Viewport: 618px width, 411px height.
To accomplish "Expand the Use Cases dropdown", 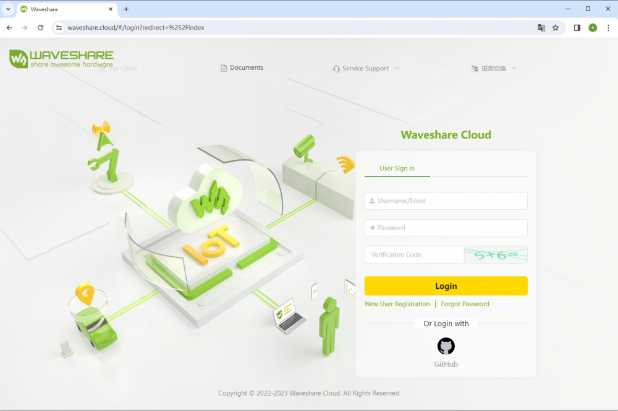I will [124, 68].
